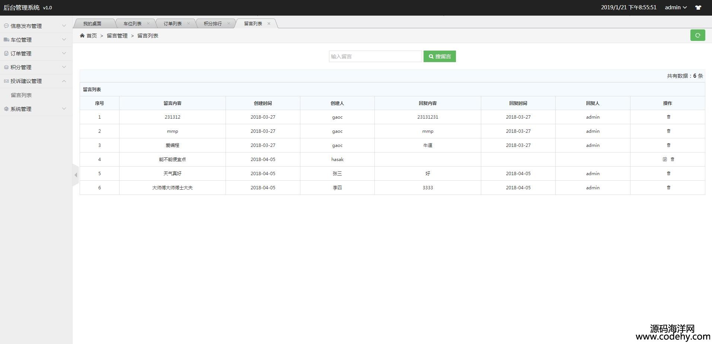The width and height of the screenshot is (712, 344).
Task: Go to 首页 in the breadcrumb
Action: coord(92,36)
